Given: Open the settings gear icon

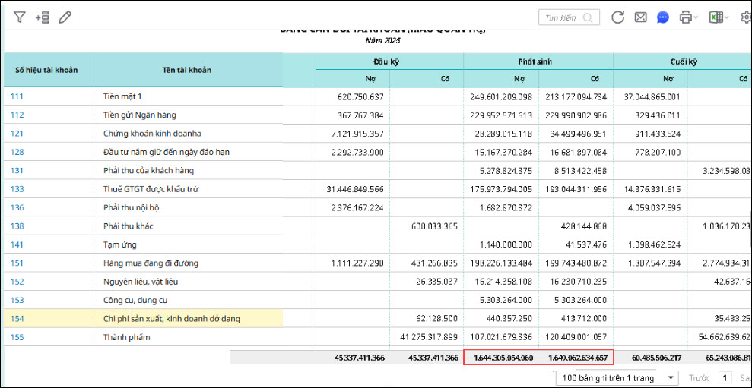Looking at the screenshot, I should click(x=745, y=17).
